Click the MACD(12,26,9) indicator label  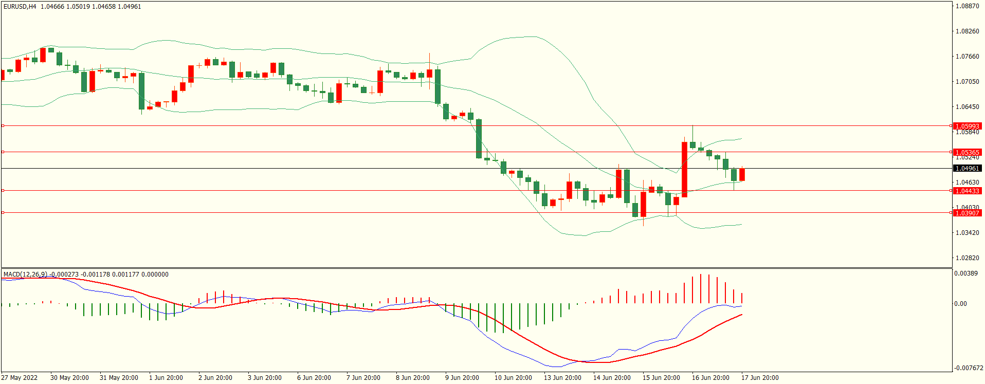click(25, 275)
